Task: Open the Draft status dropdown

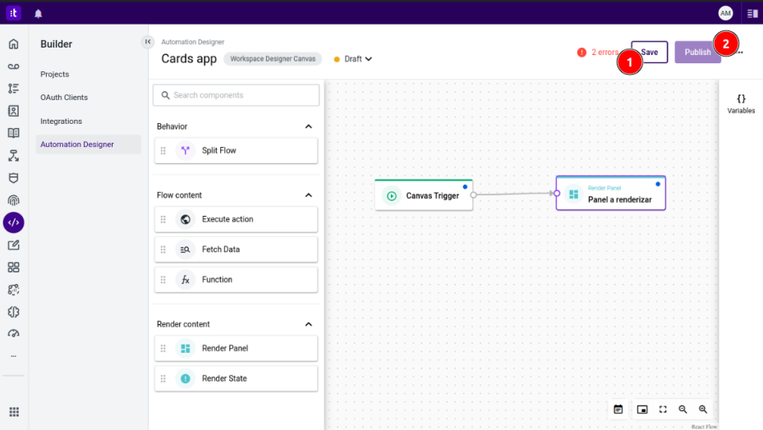Action: click(x=354, y=59)
